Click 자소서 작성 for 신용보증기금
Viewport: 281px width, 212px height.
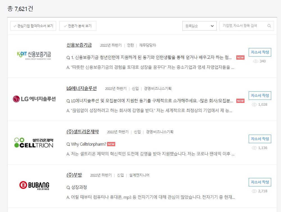[x=260, y=52]
